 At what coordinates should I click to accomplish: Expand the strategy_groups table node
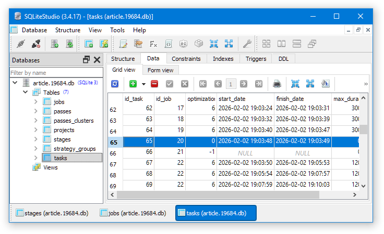point(36,148)
